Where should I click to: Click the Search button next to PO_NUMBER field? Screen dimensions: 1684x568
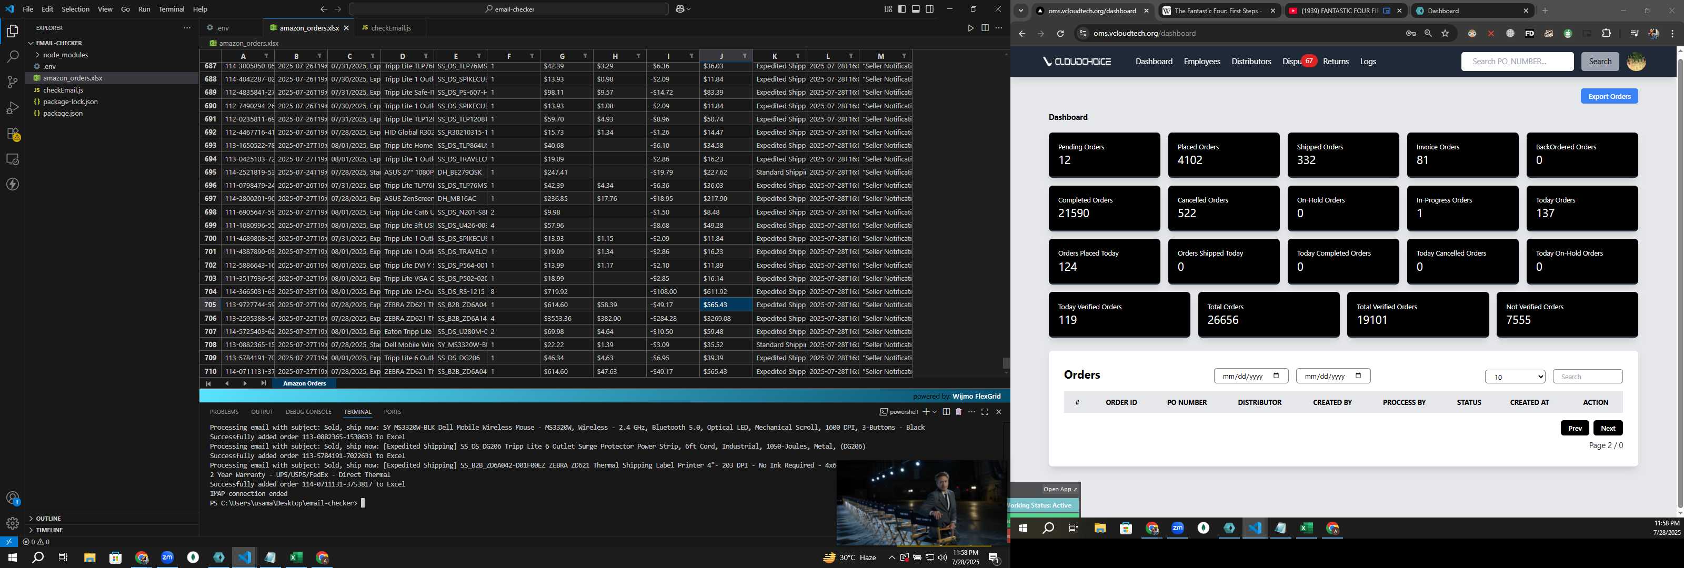(1600, 62)
